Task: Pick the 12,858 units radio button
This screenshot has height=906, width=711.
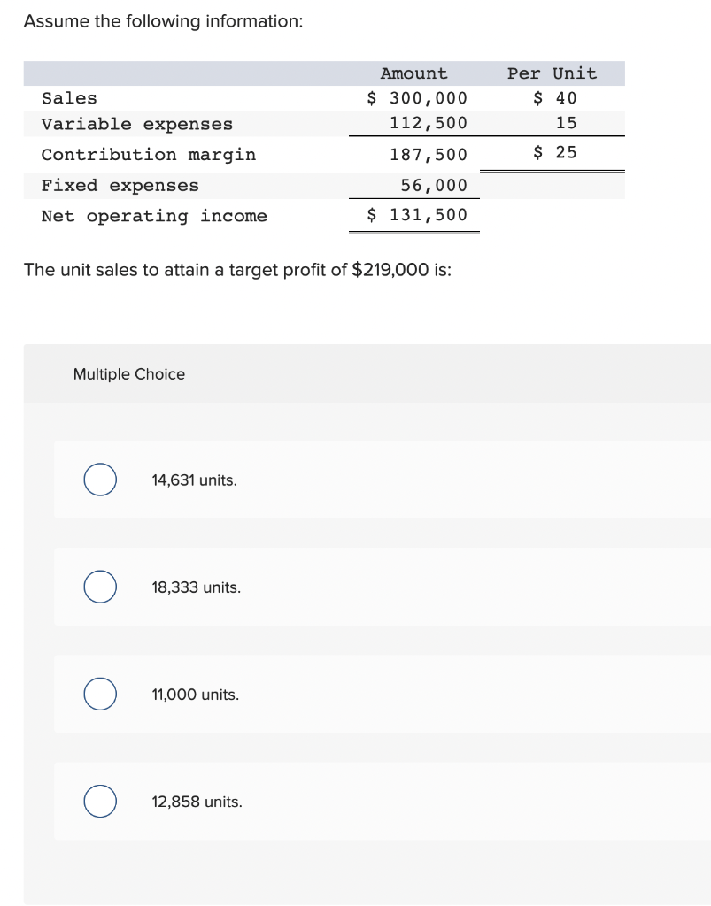Action: [100, 802]
